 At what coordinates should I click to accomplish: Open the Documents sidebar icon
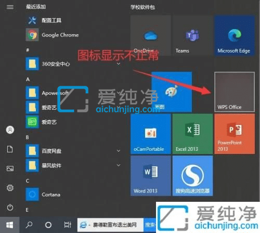click(x=10, y=149)
